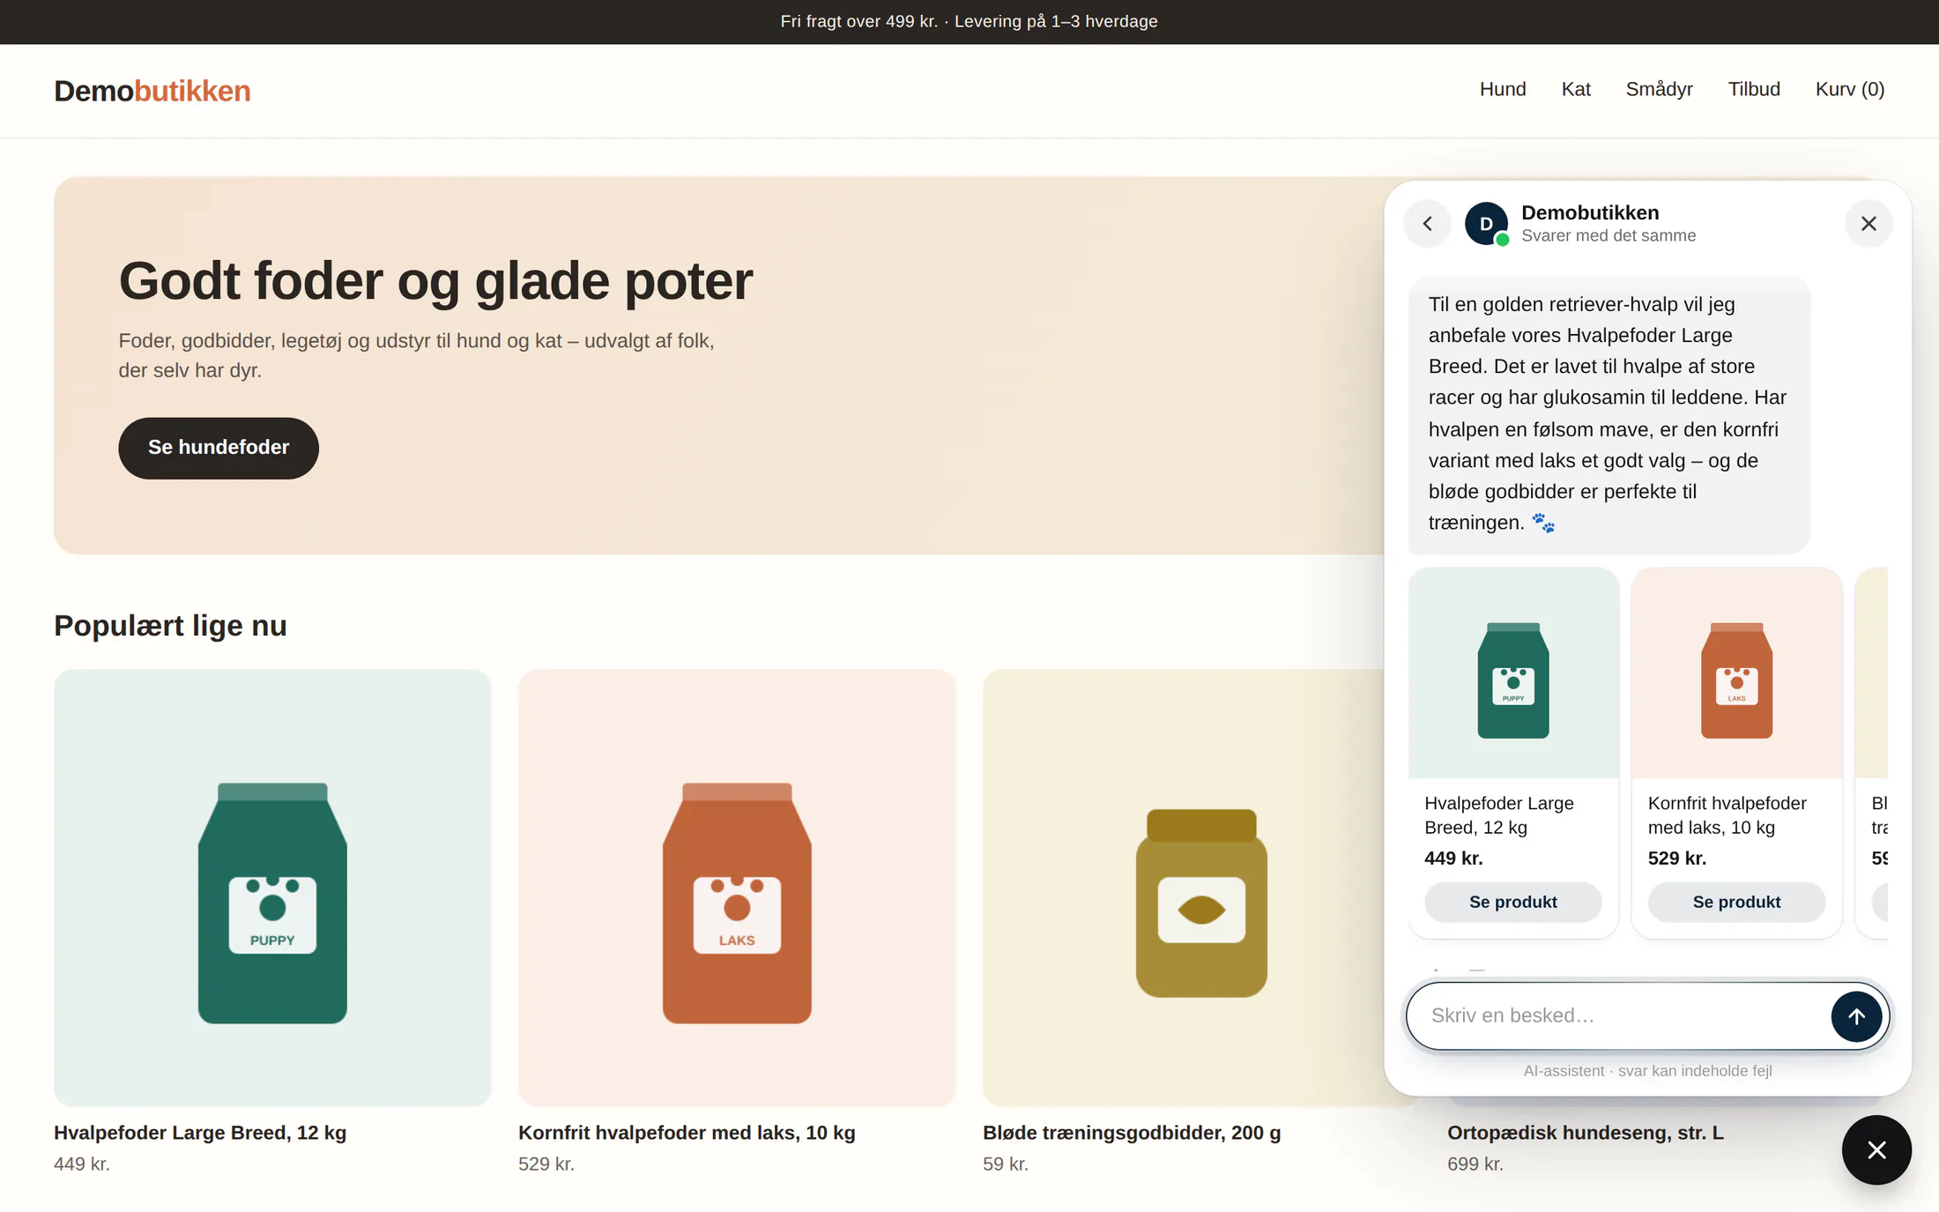Open chat card image of Kornfrit hvalpefoder
The height and width of the screenshot is (1212, 1939).
pyautogui.click(x=1735, y=673)
